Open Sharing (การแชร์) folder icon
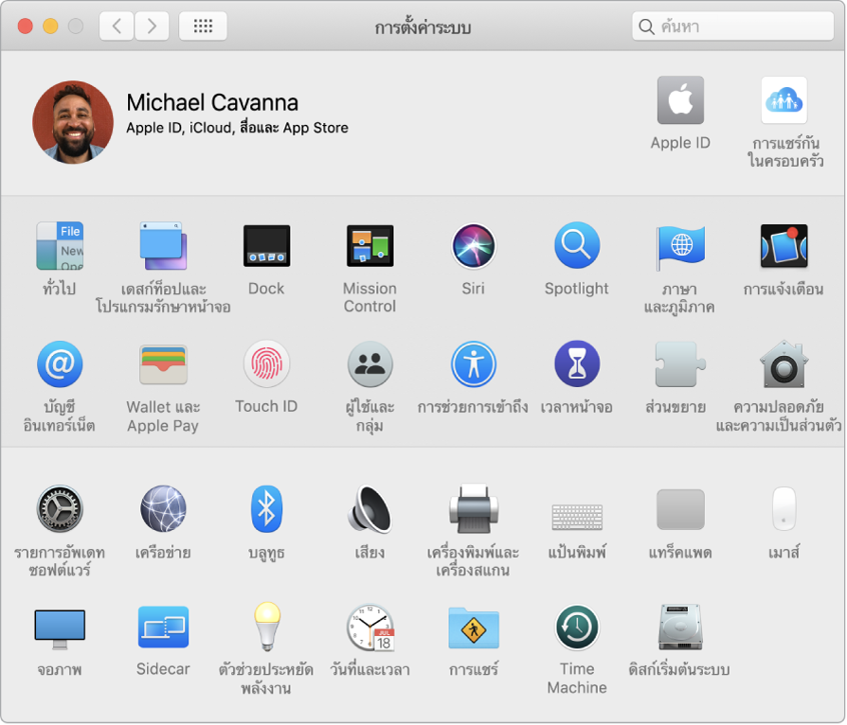847x725 pixels. (x=473, y=628)
